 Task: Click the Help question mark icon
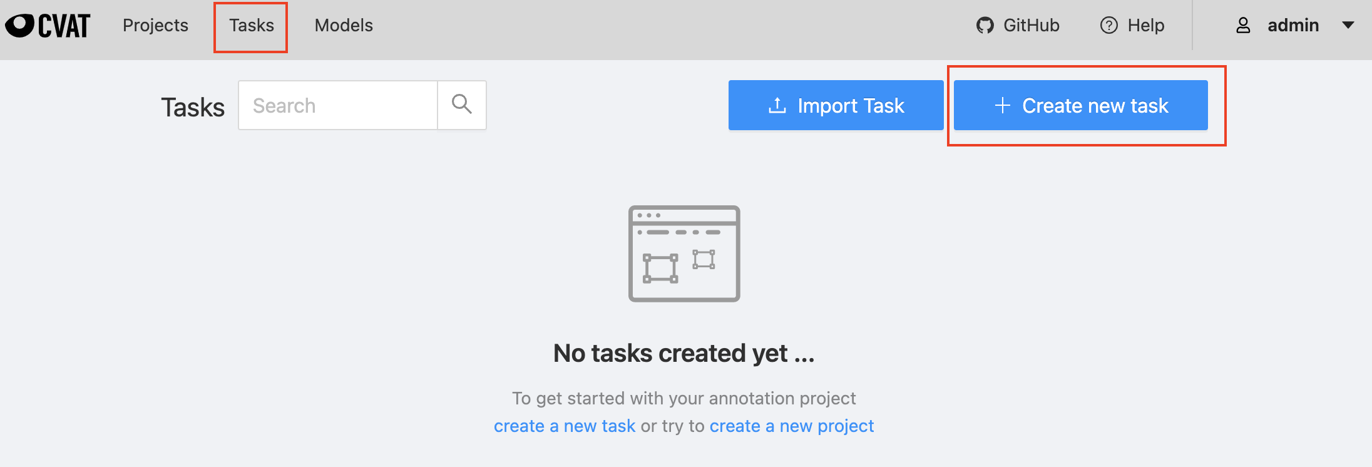[1109, 25]
